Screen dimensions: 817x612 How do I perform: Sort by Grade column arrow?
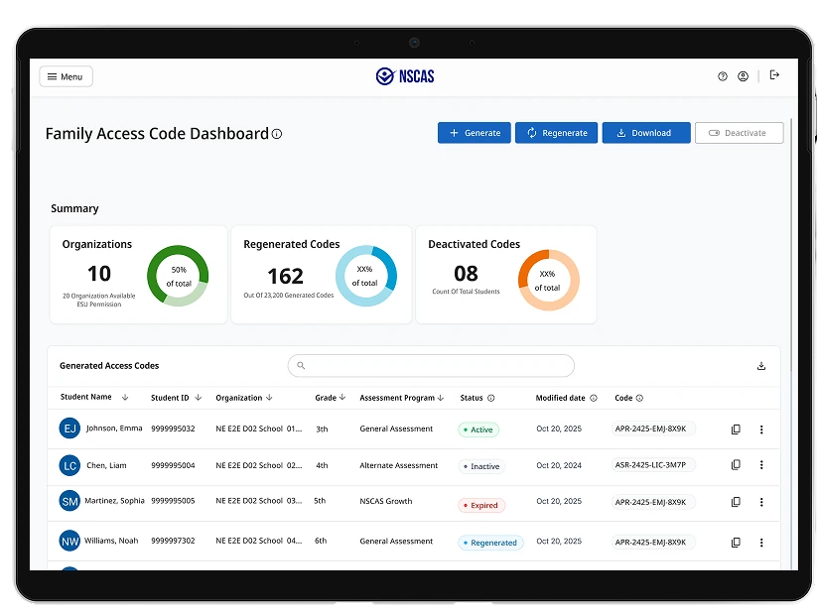coord(342,397)
